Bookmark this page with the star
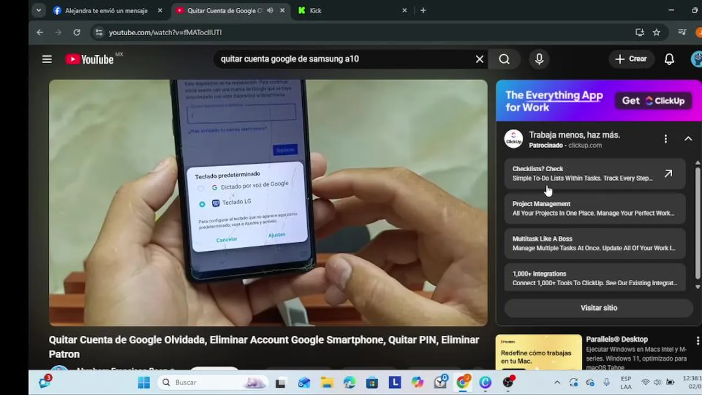This screenshot has width=702, height=395. 656,32
